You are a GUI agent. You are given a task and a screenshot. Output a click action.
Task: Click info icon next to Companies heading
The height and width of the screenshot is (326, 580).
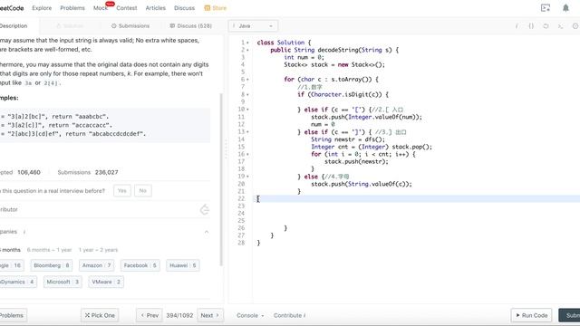[x=24, y=232]
